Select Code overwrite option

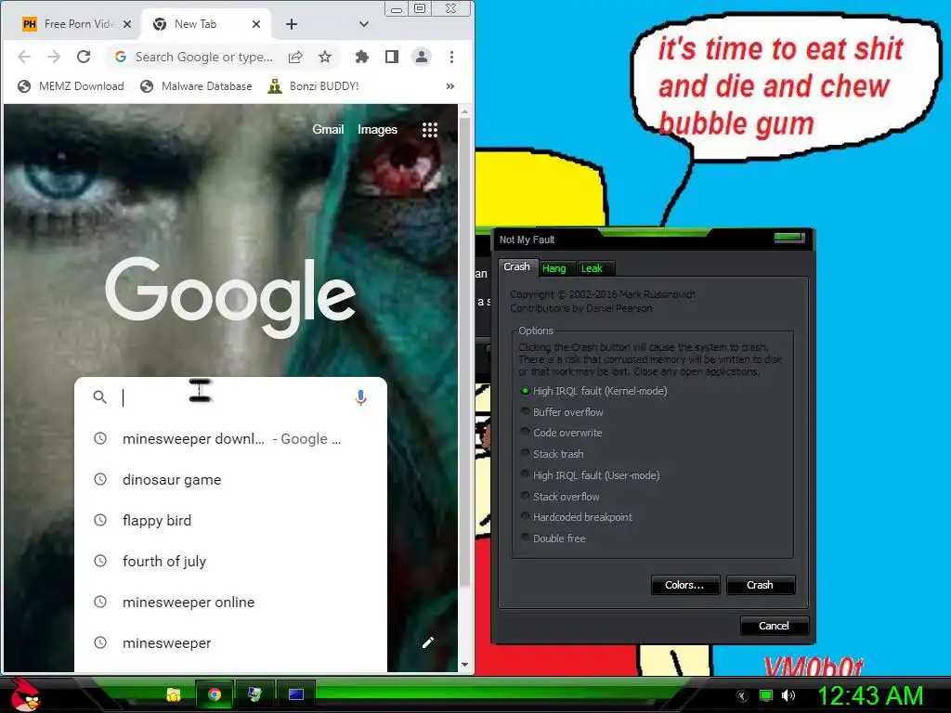point(562,433)
